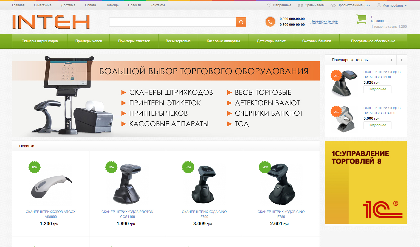Screen dimensions: 420x247
Task: Click the eye icon next to Просмотренные
Action: 333,5
